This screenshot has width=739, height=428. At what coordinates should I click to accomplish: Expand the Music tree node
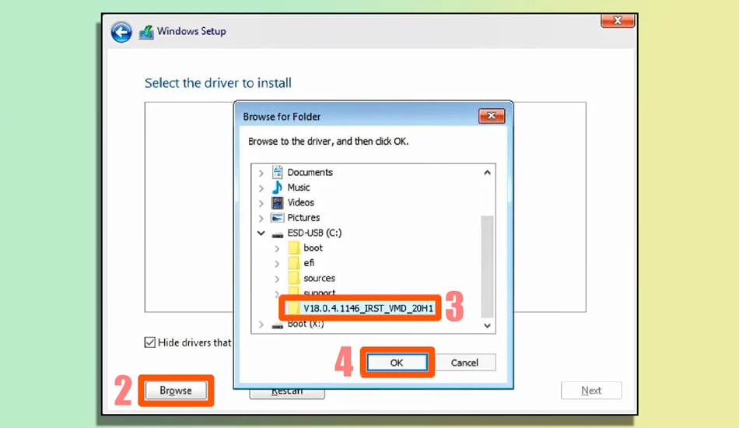point(261,188)
